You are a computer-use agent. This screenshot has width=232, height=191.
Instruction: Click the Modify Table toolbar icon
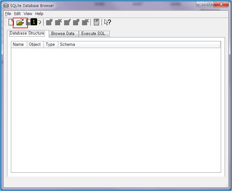tap(67, 22)
